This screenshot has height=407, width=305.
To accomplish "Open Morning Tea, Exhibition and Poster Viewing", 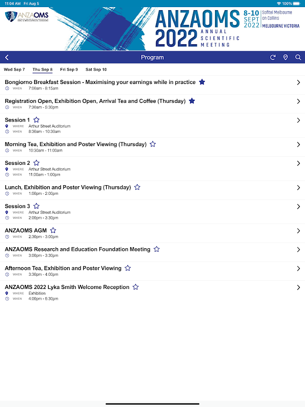I will (x=76, y=144).
